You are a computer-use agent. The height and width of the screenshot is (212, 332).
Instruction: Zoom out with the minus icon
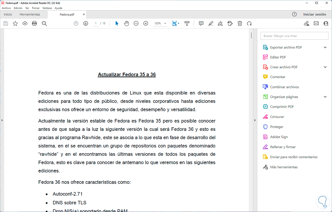point(136,23)
